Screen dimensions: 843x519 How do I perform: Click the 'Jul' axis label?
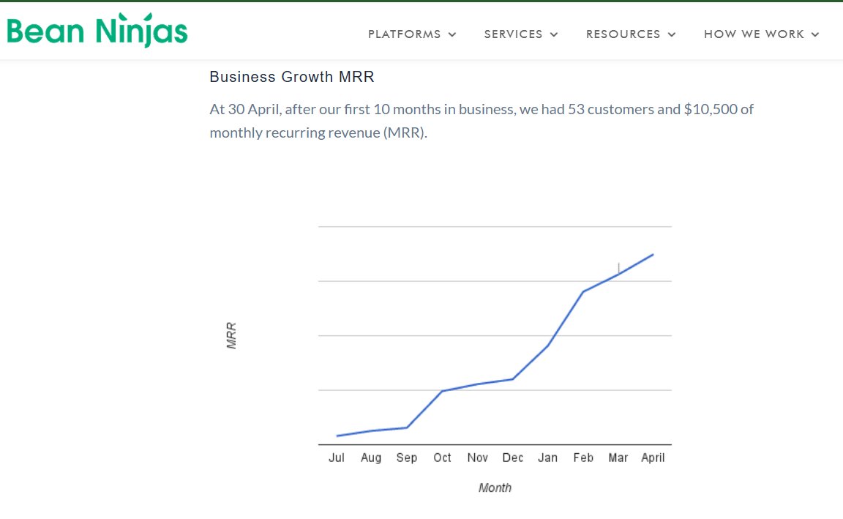pyautogui.click(x=337, y=458)
